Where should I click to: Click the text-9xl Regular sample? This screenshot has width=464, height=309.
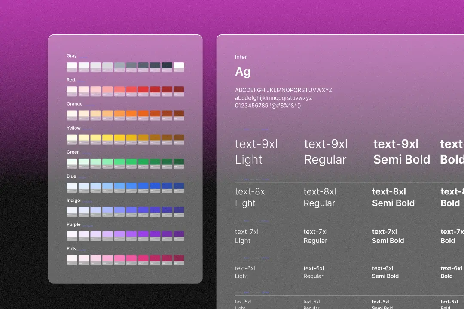tap(326, 151)
